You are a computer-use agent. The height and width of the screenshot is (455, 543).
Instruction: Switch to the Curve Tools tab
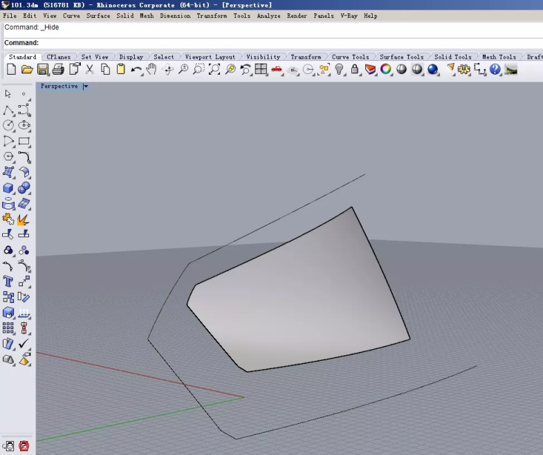[x=350, y=57]
